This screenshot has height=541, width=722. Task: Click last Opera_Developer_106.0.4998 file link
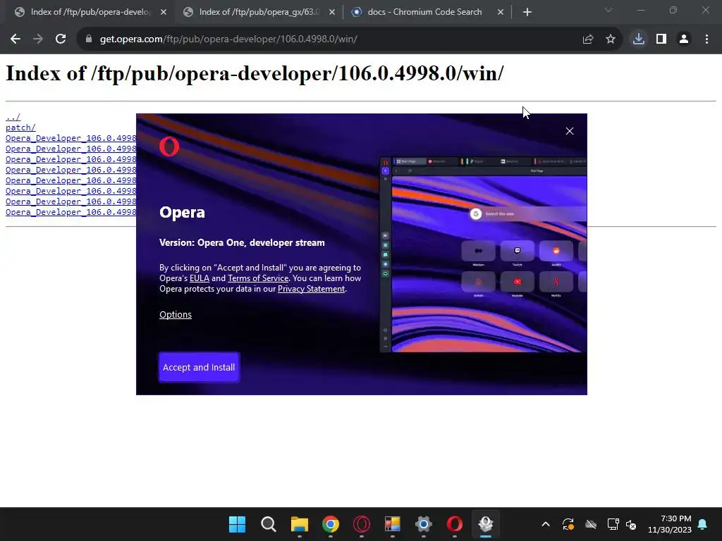(71, 212)
